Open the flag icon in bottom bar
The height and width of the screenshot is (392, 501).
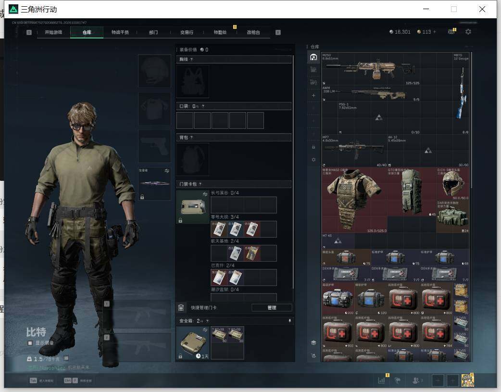(x=398, y=380)
